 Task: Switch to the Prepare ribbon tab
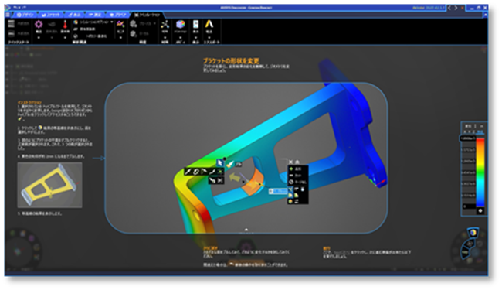[x=118, y=15]
